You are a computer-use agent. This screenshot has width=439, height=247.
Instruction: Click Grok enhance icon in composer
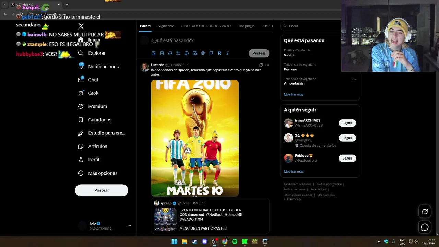click(x=170, y=54)
